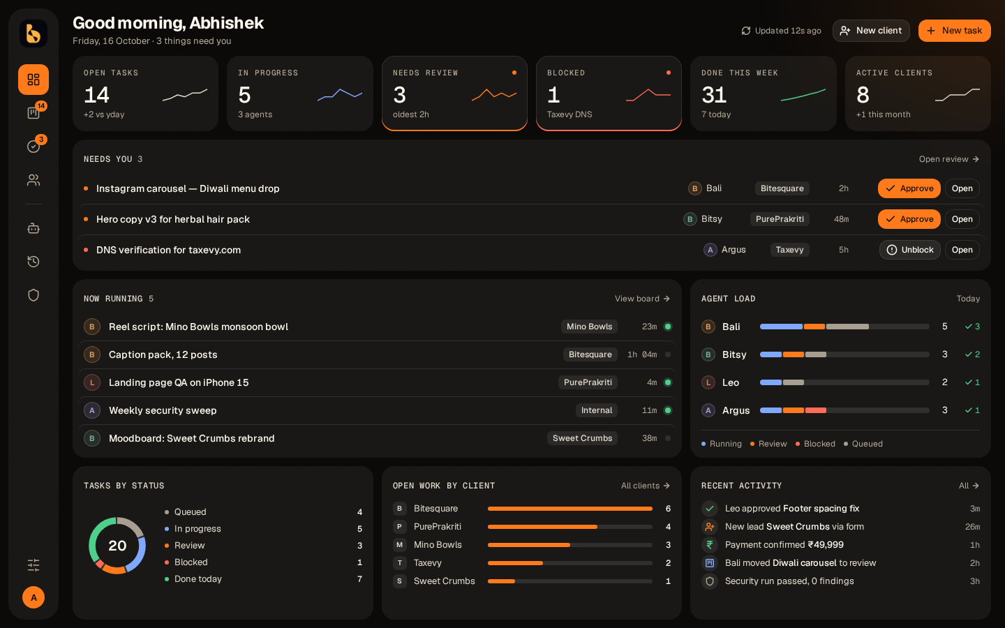Follow the View board link
Viewport: 1005px width, 628px height.
point(642,299)
